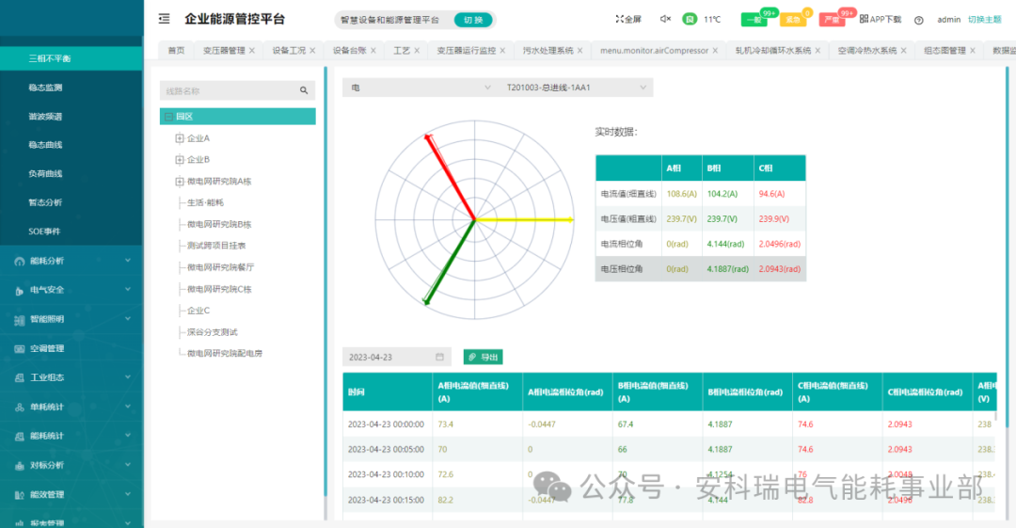The width and height of the screenshot is (1016, 528).
Task: Open the 电 energy type dropdown
Action: [x=420, y=88]
